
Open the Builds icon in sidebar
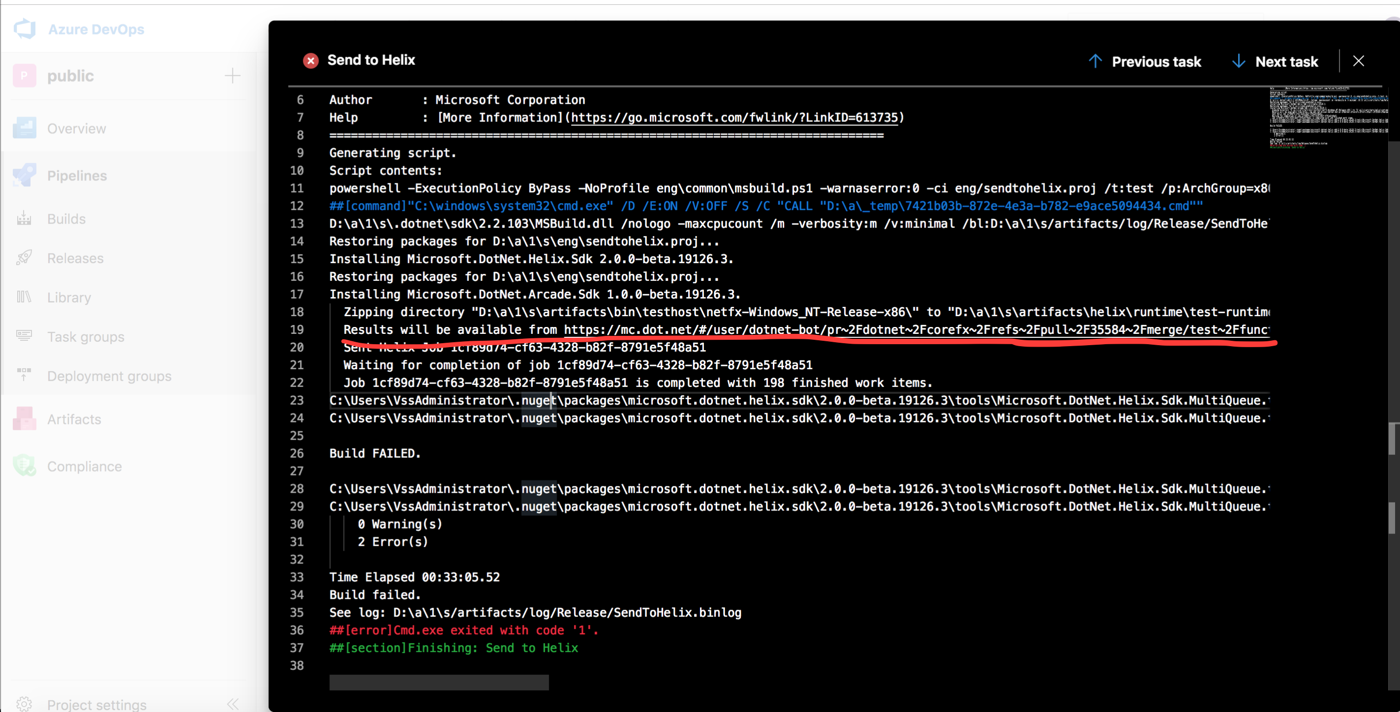click(x=25, y=219)
